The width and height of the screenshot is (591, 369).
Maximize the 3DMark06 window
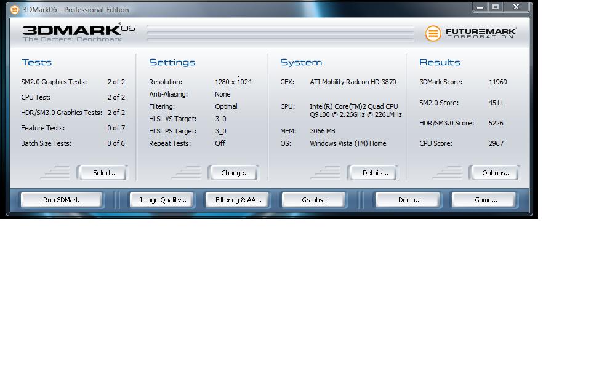pos(496,7)
